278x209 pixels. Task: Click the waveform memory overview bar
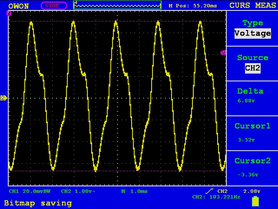pos(117,6)
